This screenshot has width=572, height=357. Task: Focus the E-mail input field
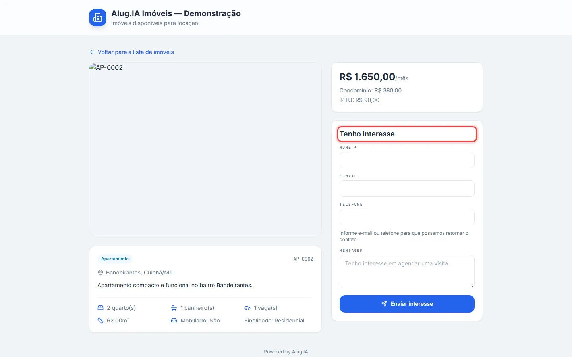coord(407,189)
